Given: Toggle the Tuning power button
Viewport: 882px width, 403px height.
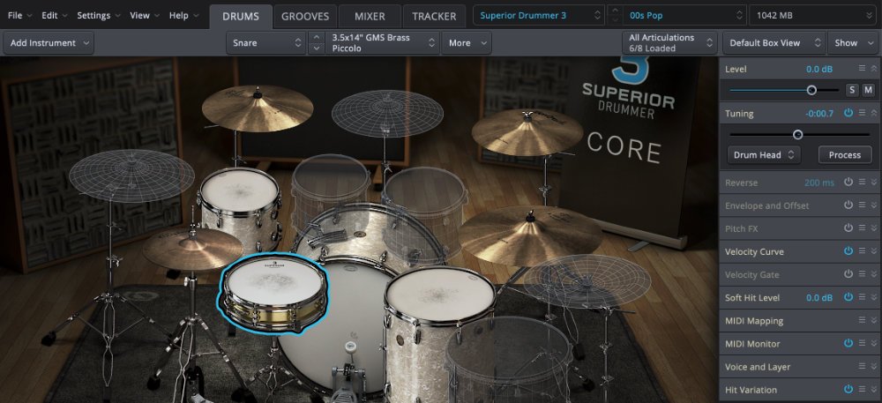Looking at the screenshot, I should 848,113.
